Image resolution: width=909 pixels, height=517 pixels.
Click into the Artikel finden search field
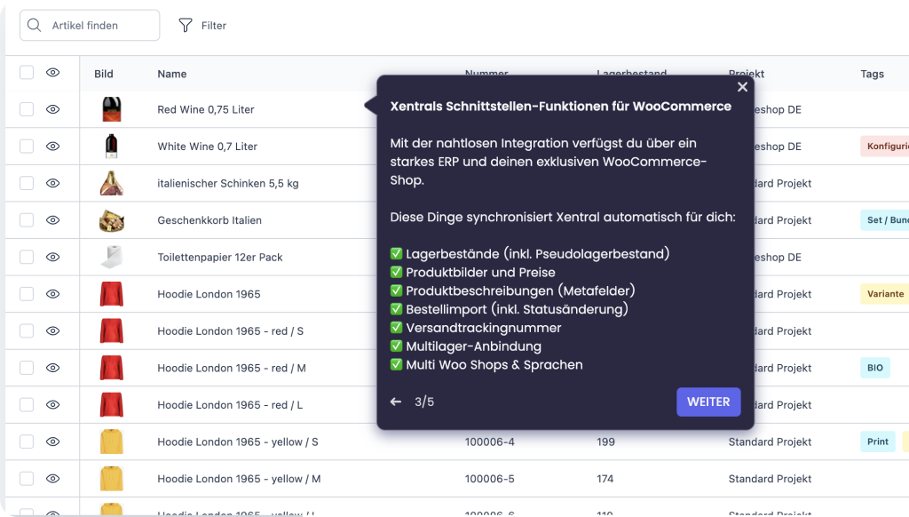tap(90, 25)
